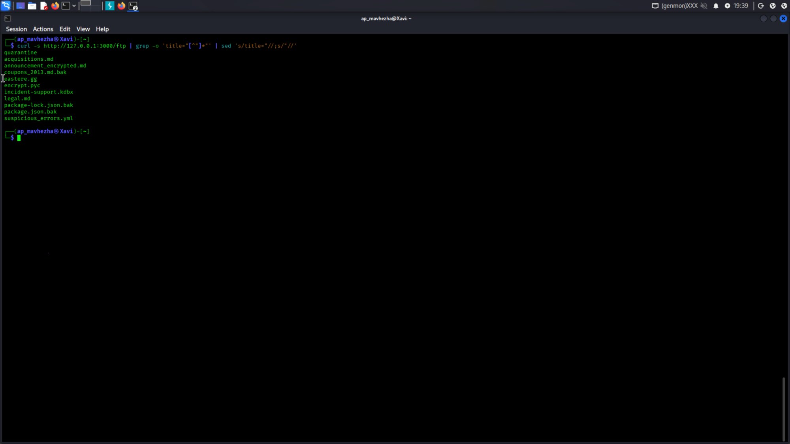Screen dimensions: 790x444
Task: Click 'eastere.gg' in the output
Action: click(x=21, y=79)
